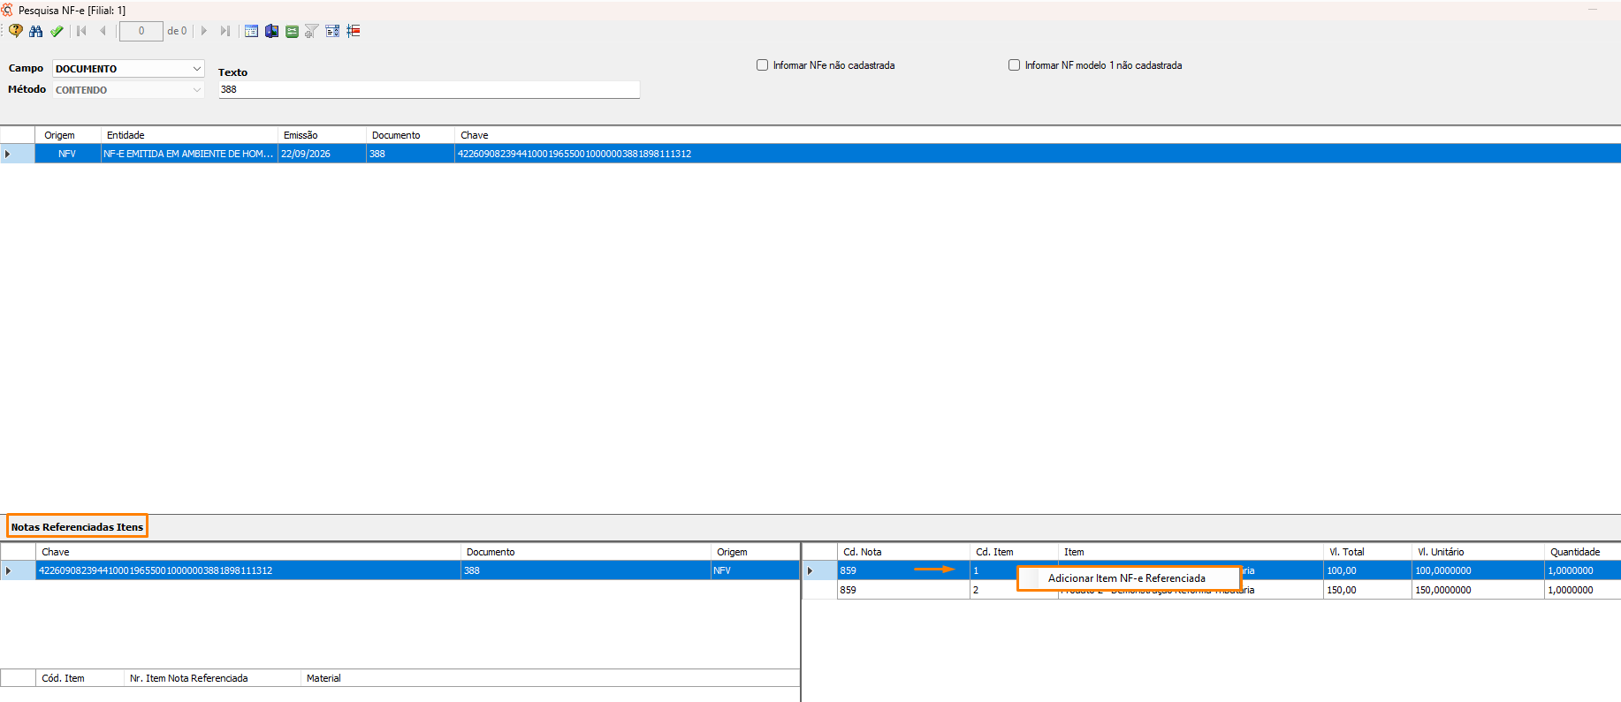Click the form list view toolbar icon

[251, 31]
